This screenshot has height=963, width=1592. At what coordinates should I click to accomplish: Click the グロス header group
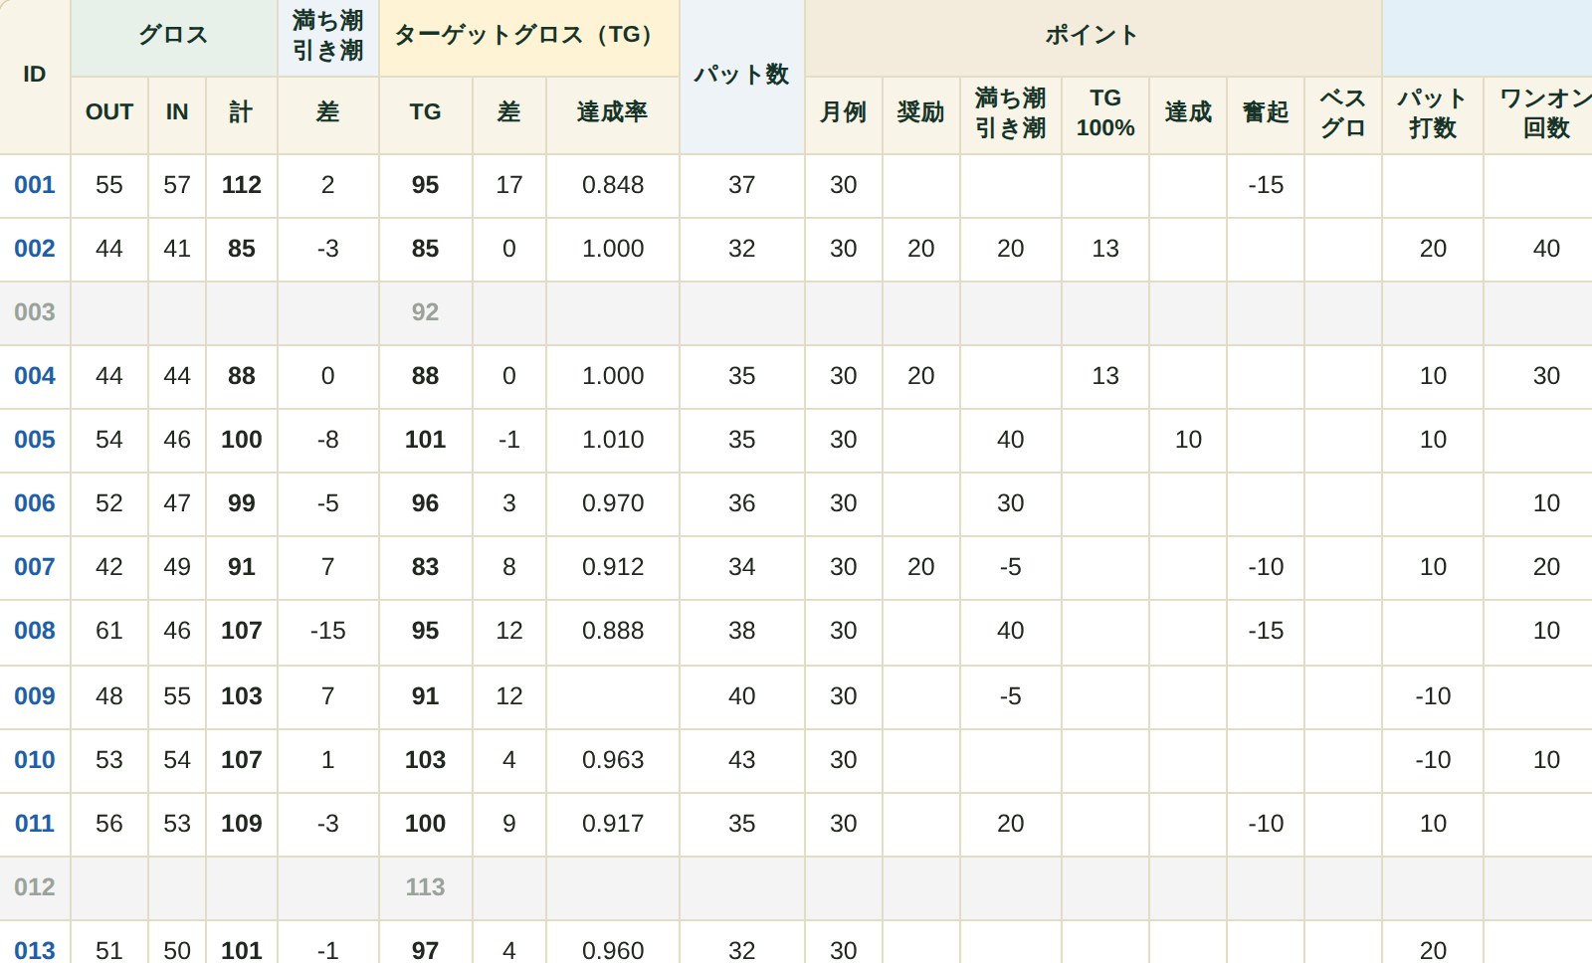tap(174, 36)
